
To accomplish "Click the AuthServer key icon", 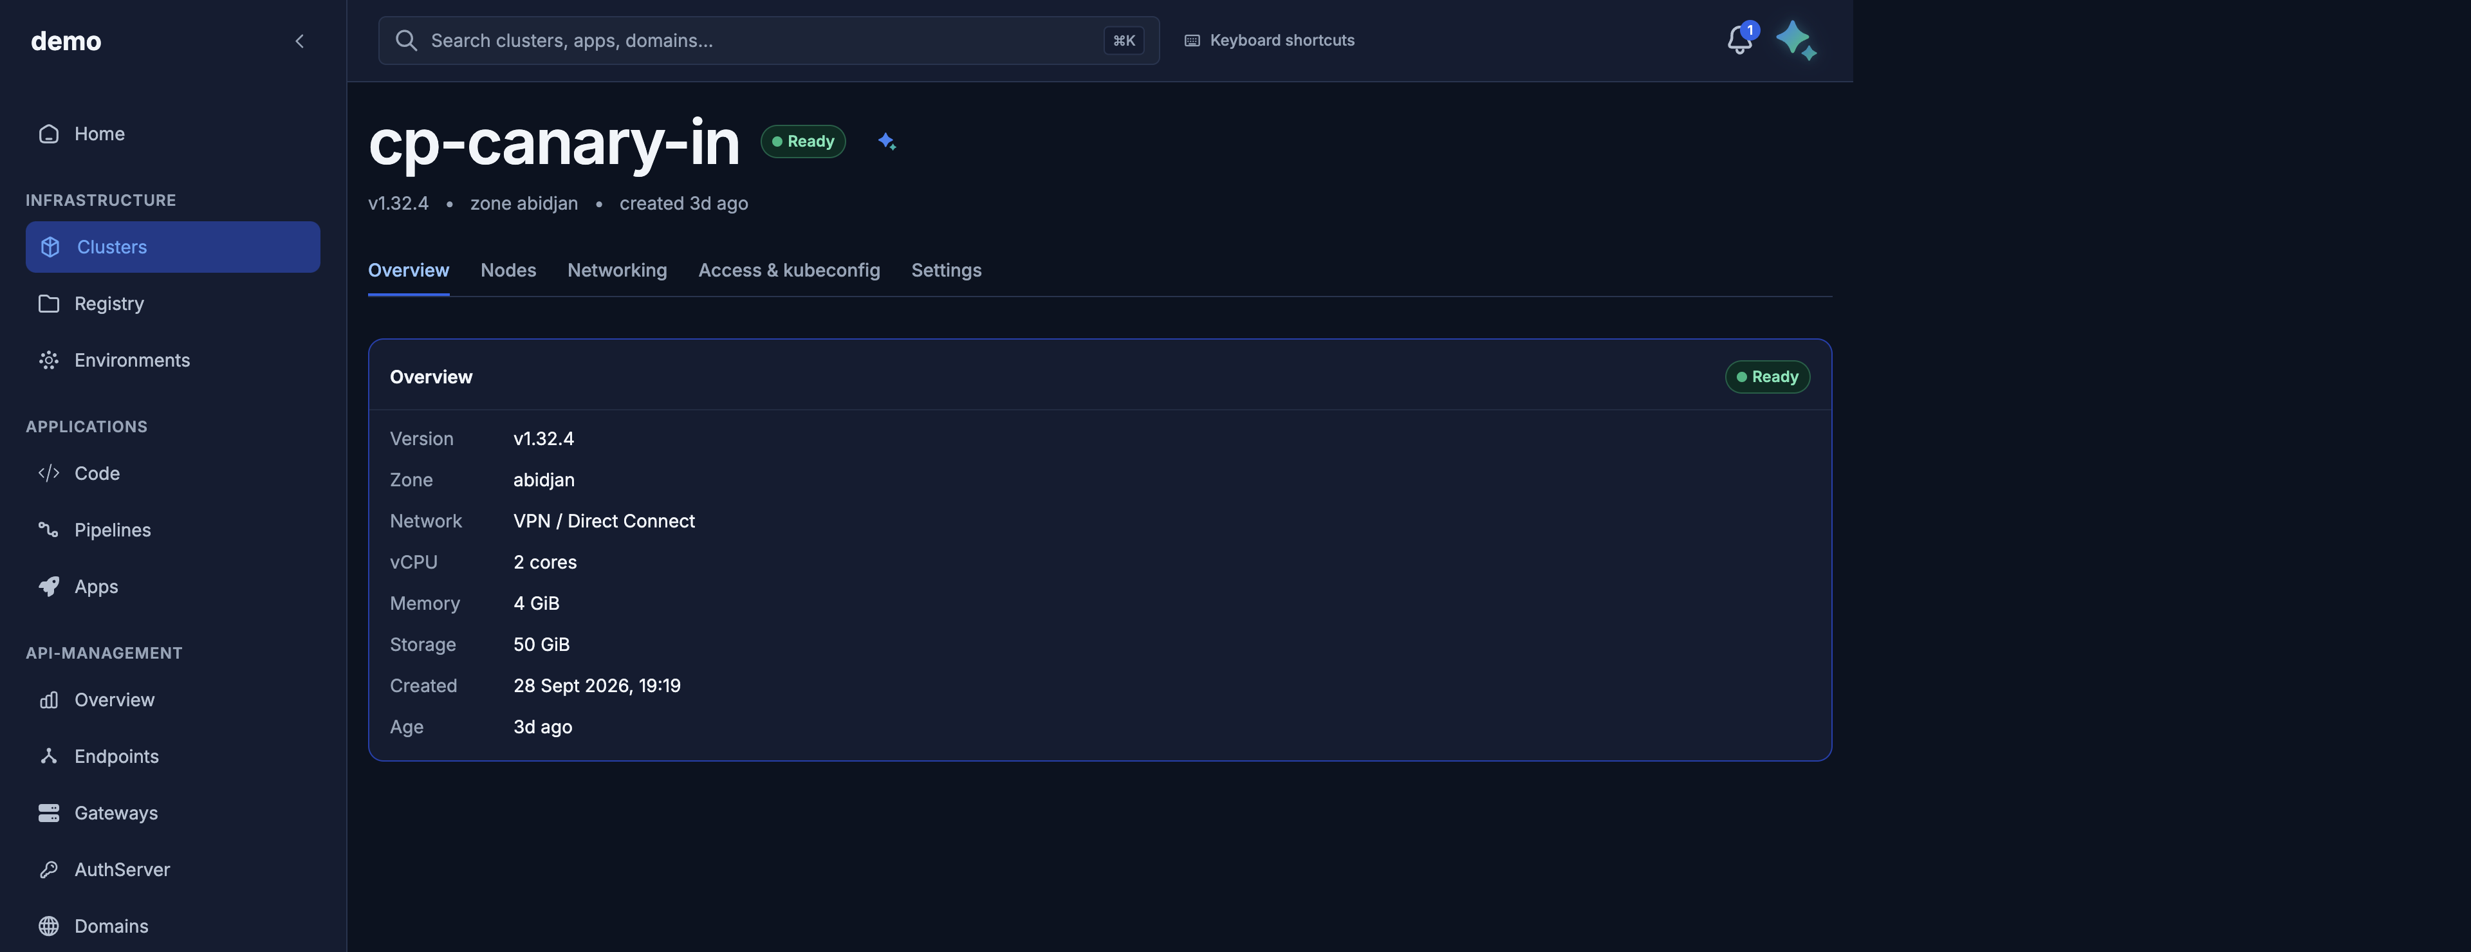I will tap(49, 868).
